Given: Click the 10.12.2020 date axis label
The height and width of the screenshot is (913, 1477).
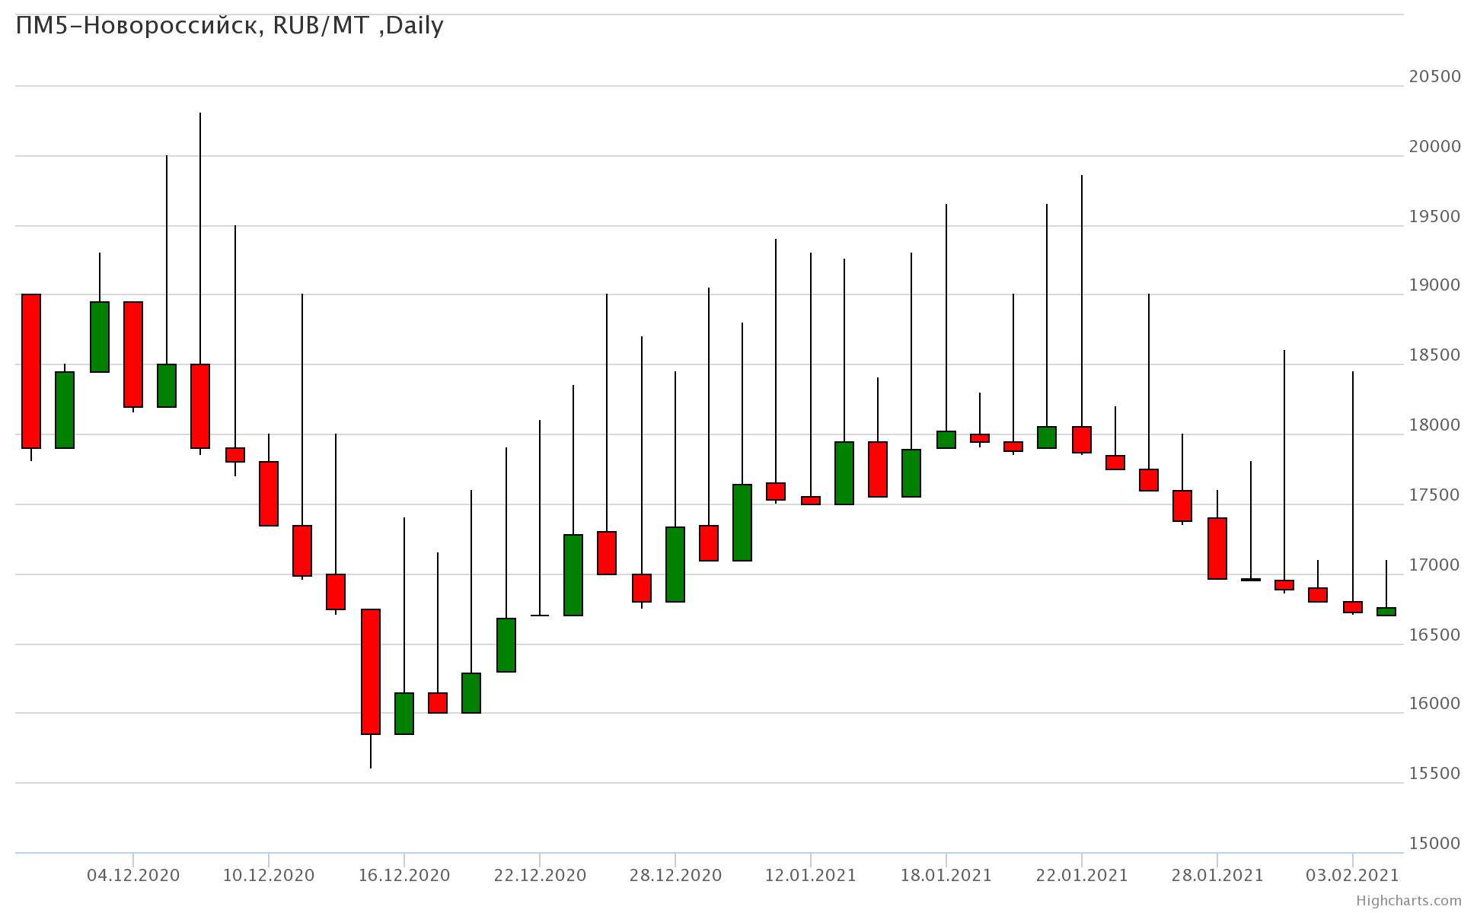Looking at the screenshot, I should click(268, 875).
